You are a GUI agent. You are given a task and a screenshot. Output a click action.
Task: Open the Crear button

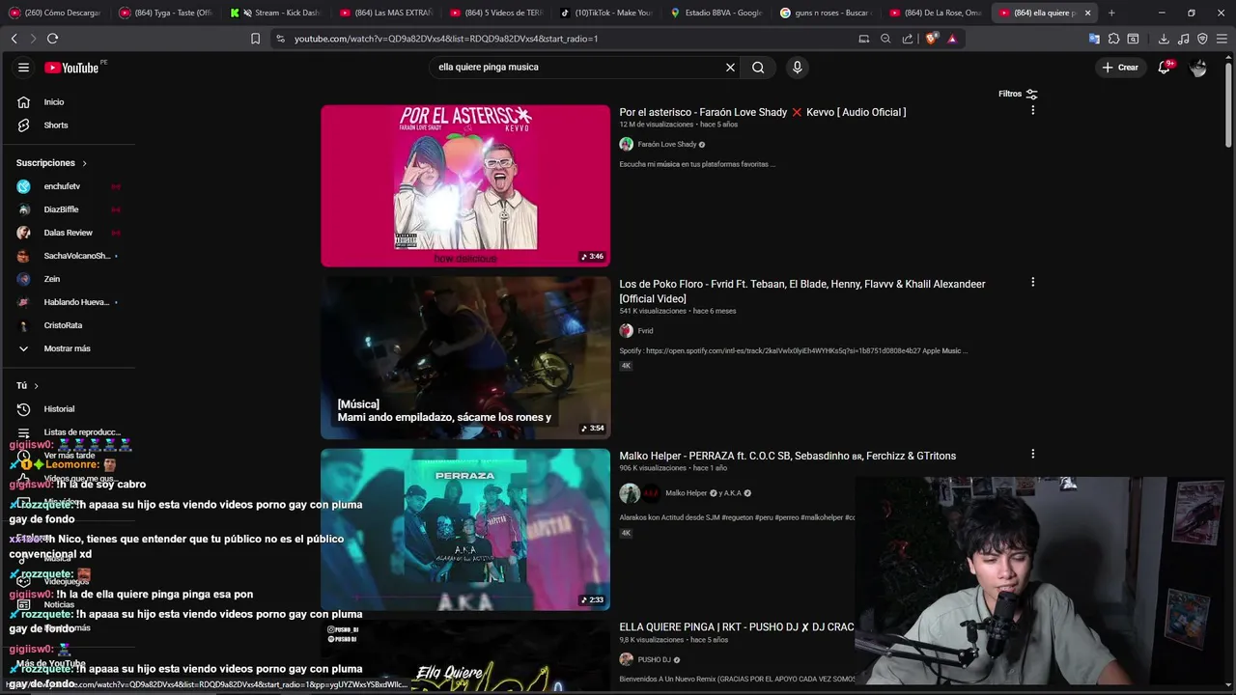pyautogui.click(x=1120, y=68)
